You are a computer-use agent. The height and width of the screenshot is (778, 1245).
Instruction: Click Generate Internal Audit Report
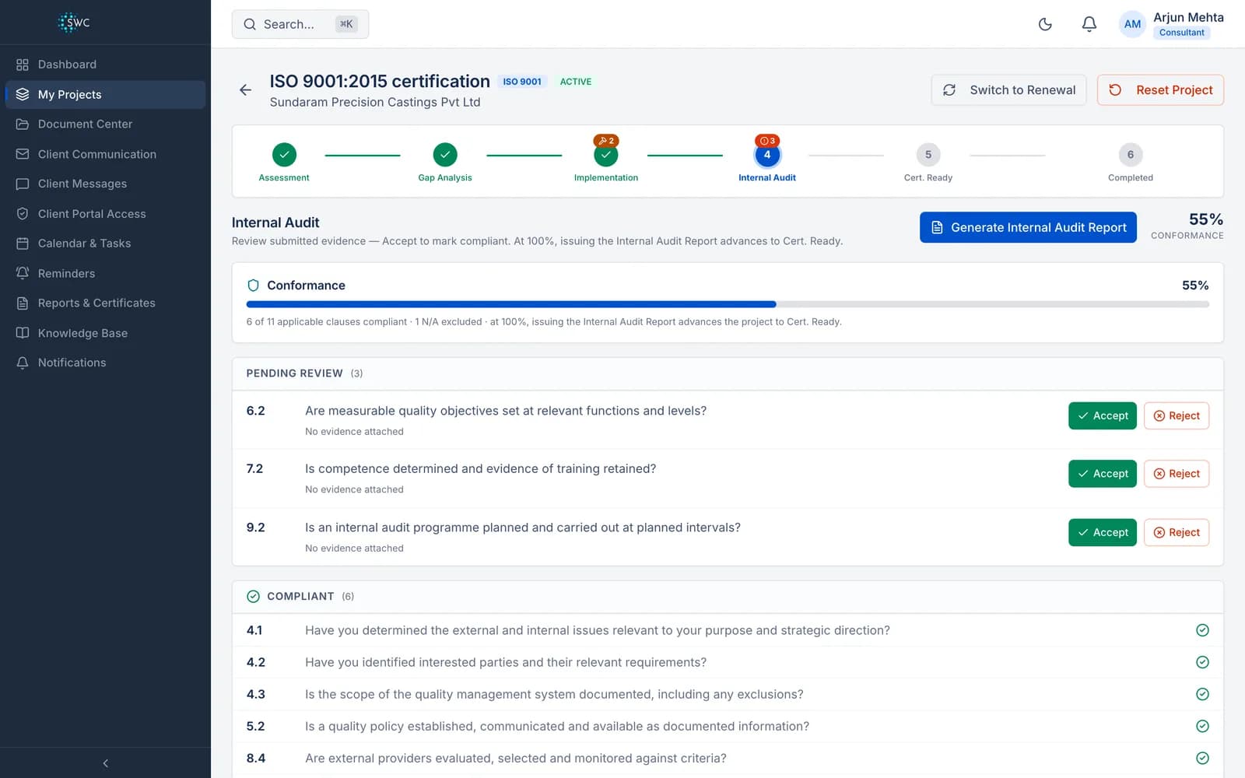tap(1028, 227)
